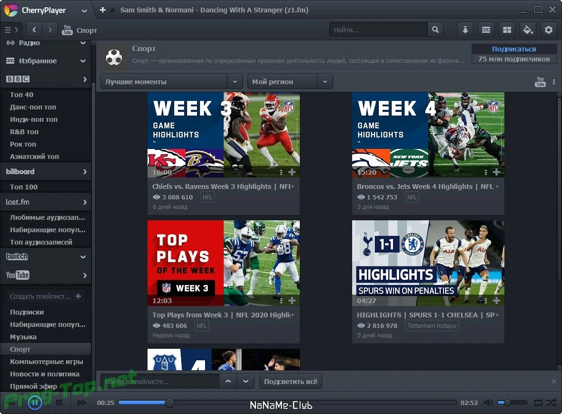This screenshot has width=562, height=414.
Task: Open Новости и политика in the sidebar
Action: coord(44,374)
